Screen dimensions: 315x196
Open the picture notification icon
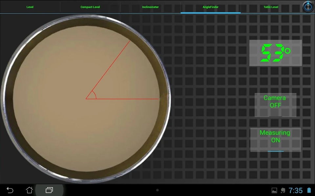(x=274, y=190)
